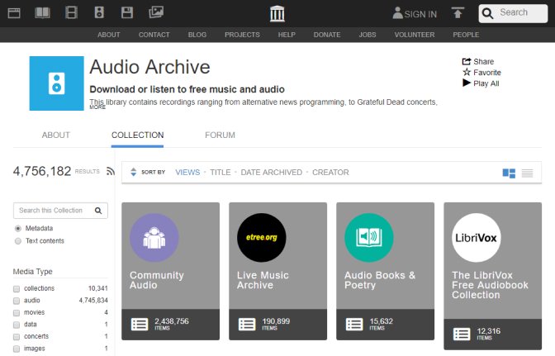
Task: Open Community Audio purple circle icon
Action: point(154,237)
